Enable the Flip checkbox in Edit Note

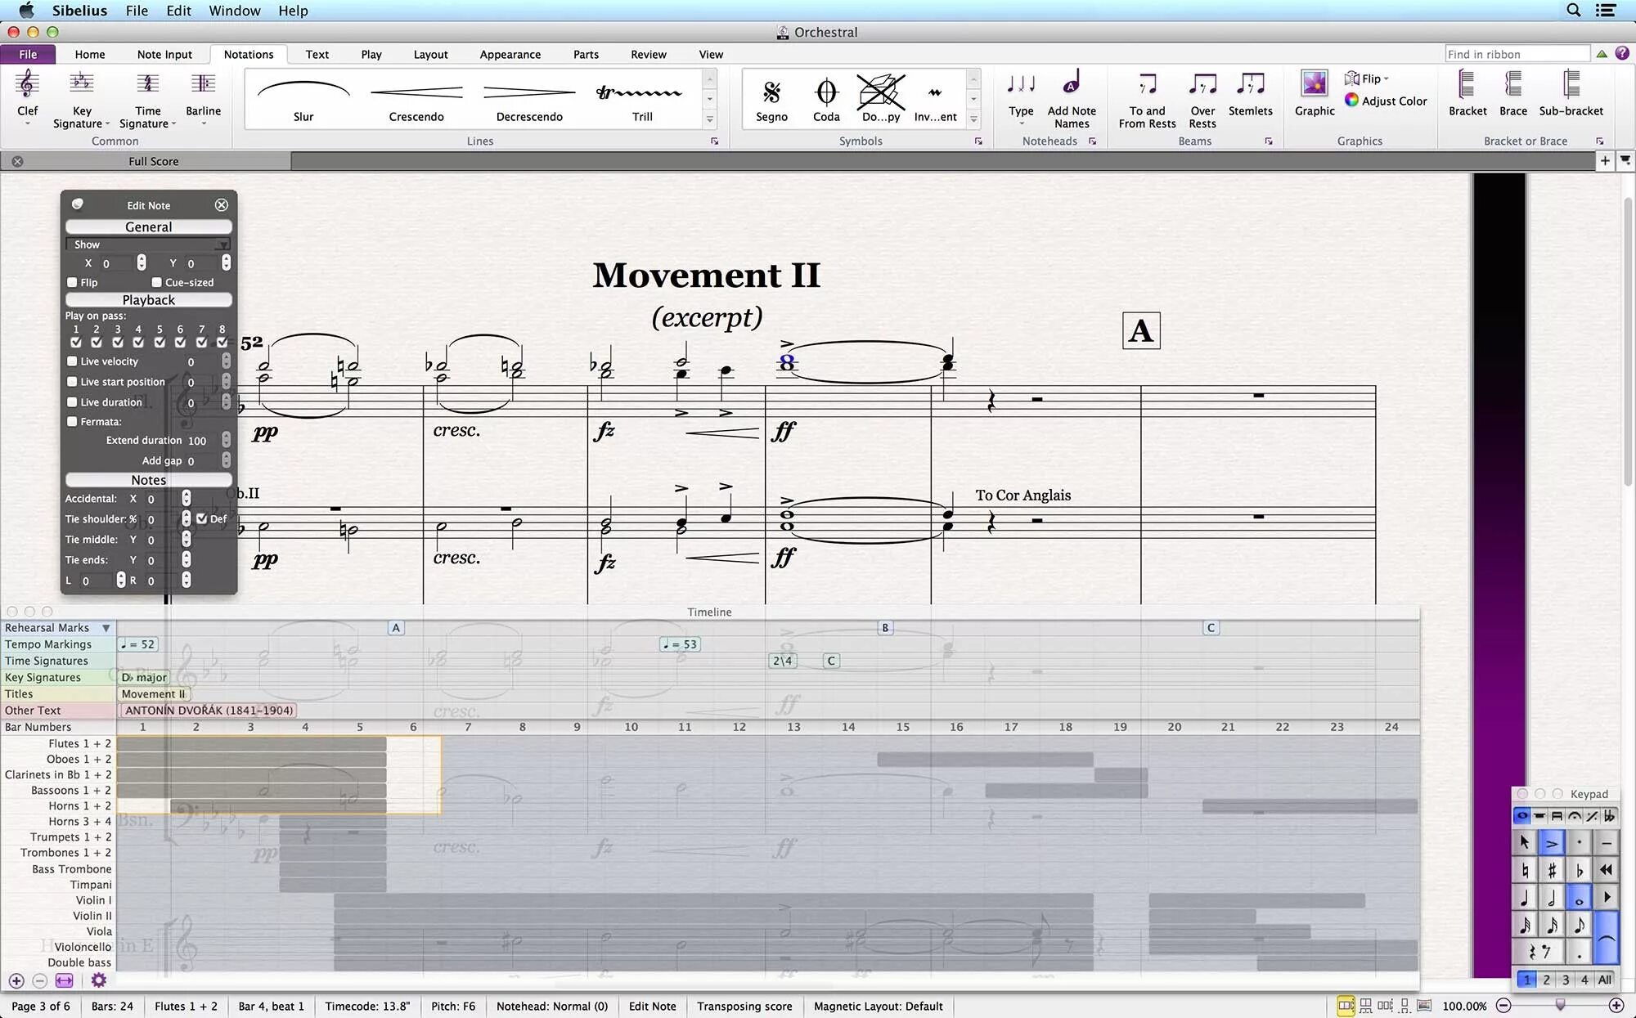coord(73,282)
